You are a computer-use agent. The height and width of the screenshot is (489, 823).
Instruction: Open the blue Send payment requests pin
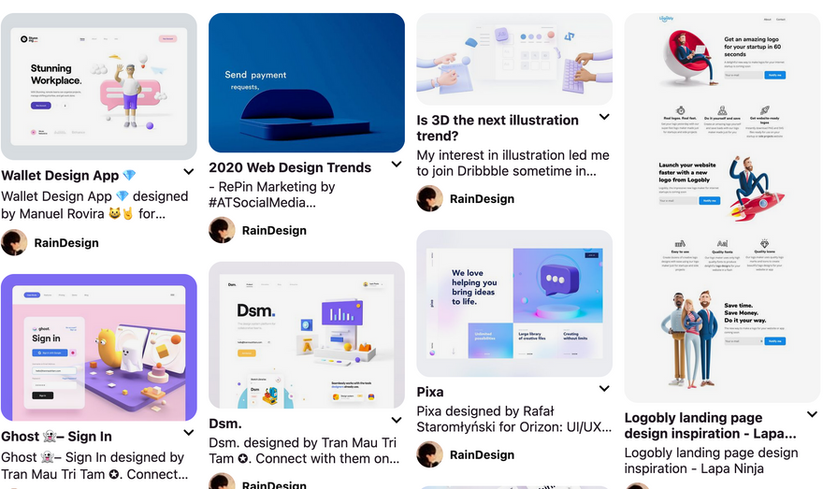click(307, 83)
